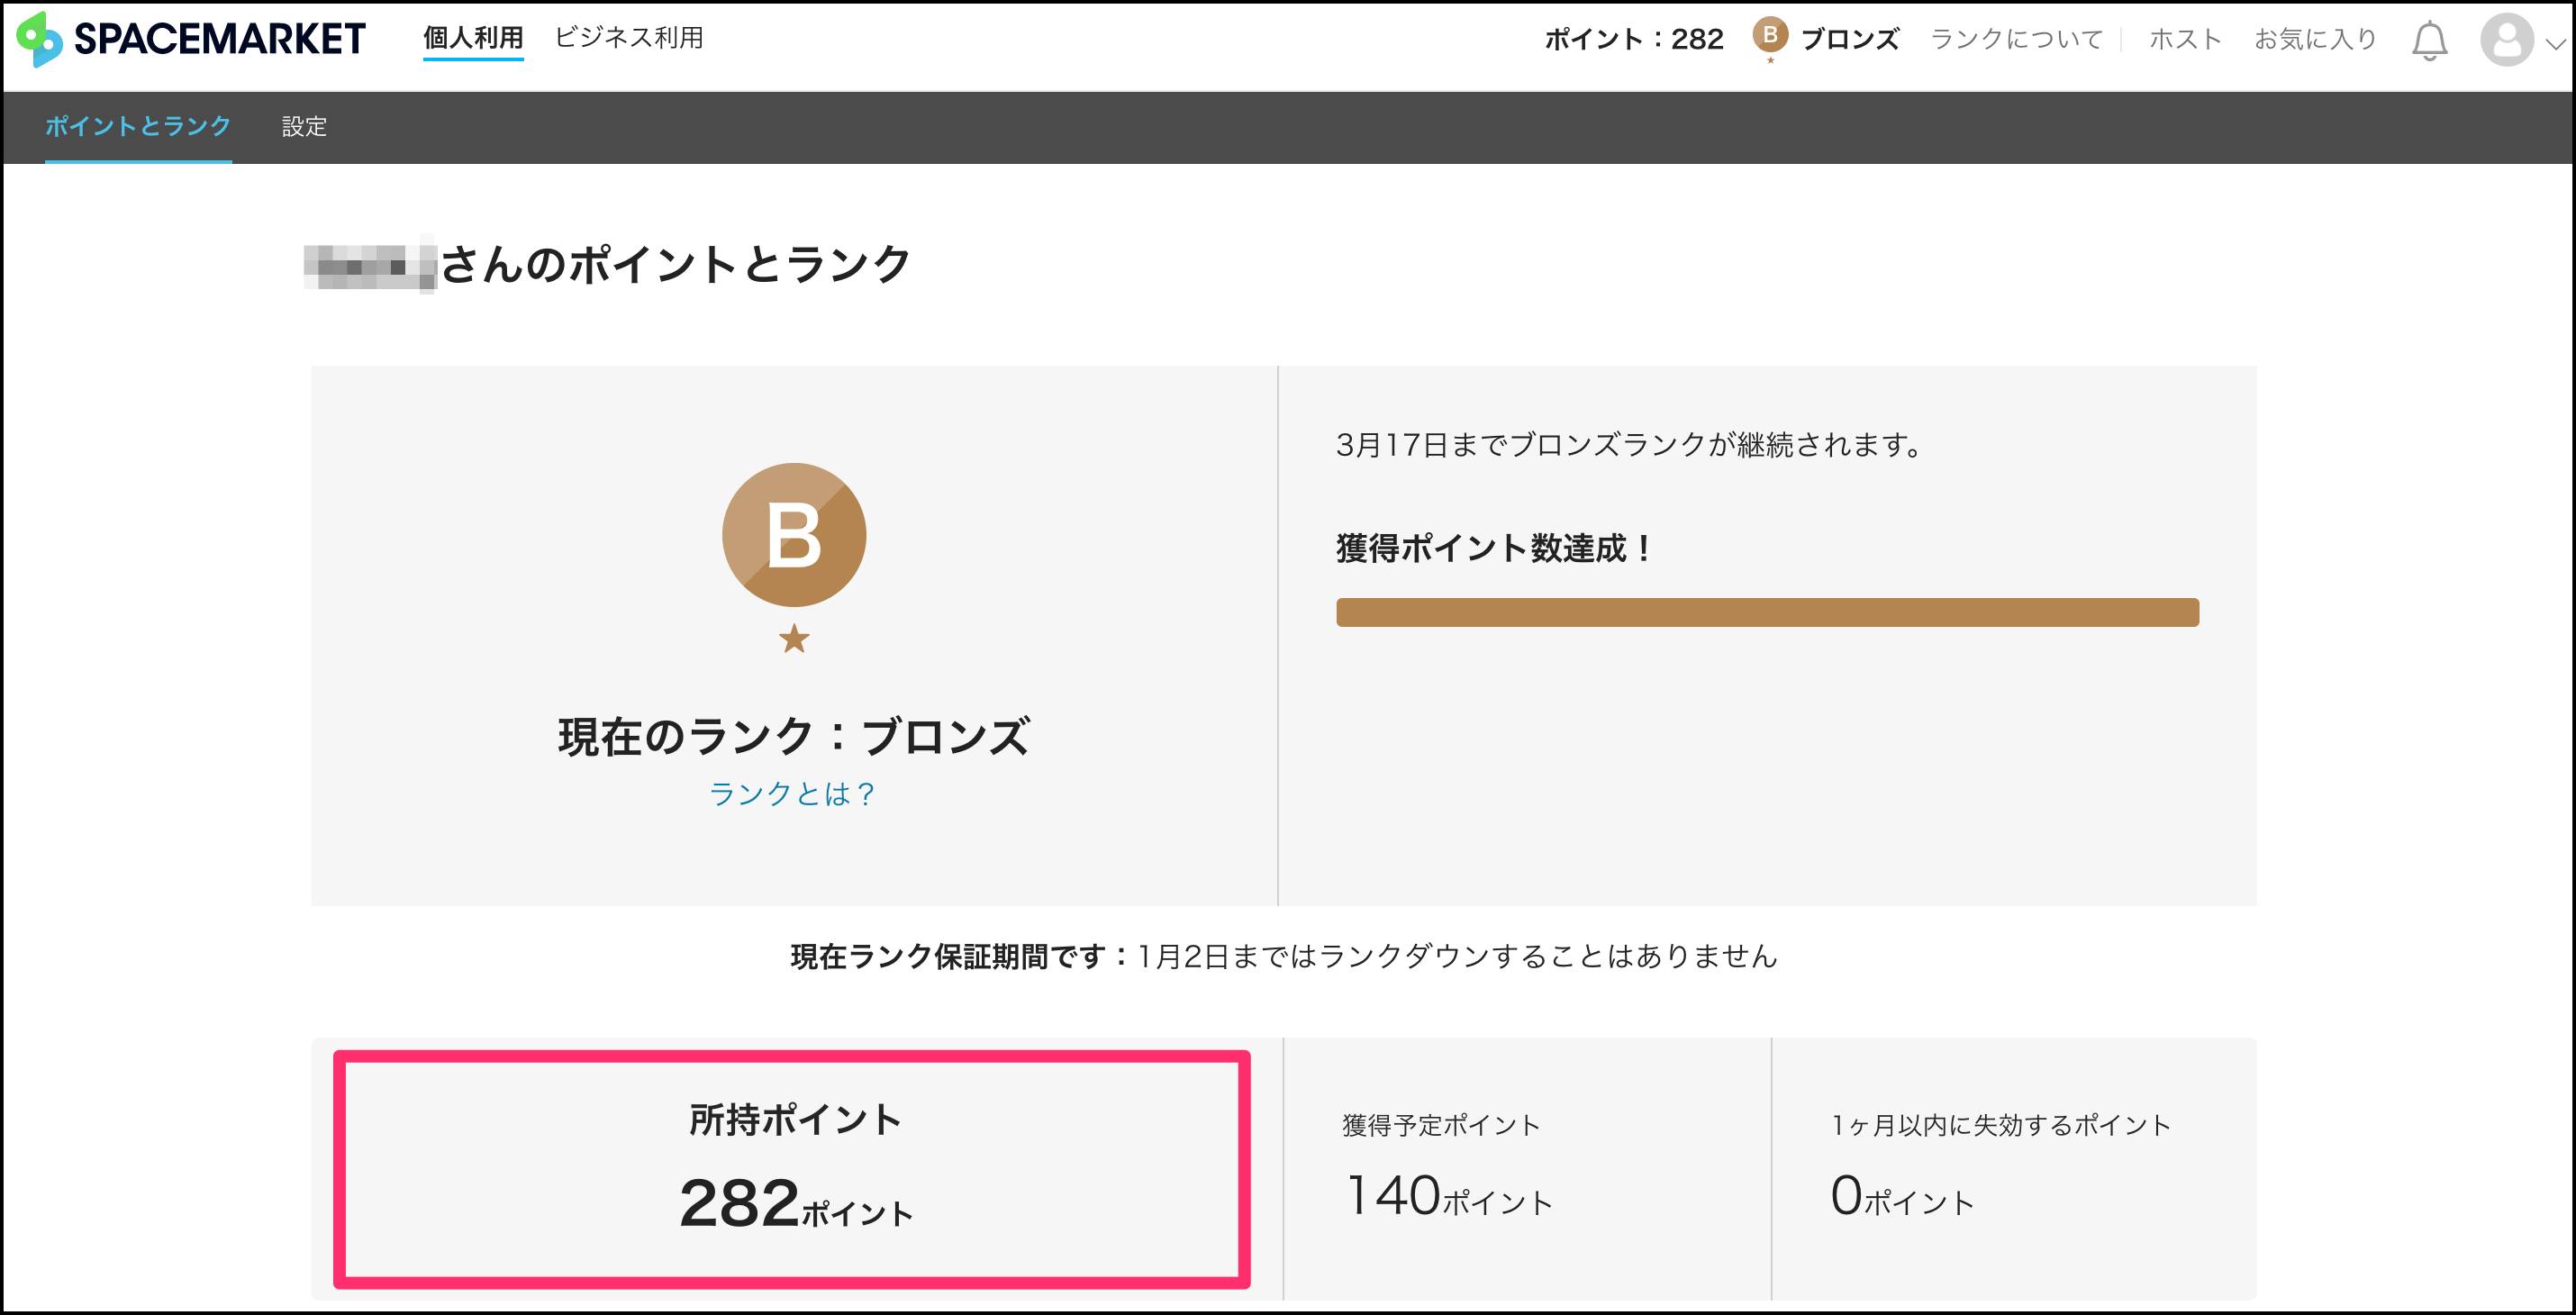Screen dimensions: 2576x1315
Task: Click the SPACEMARKET logo icon
Action: pyautogui.click(x=40, y=39)
